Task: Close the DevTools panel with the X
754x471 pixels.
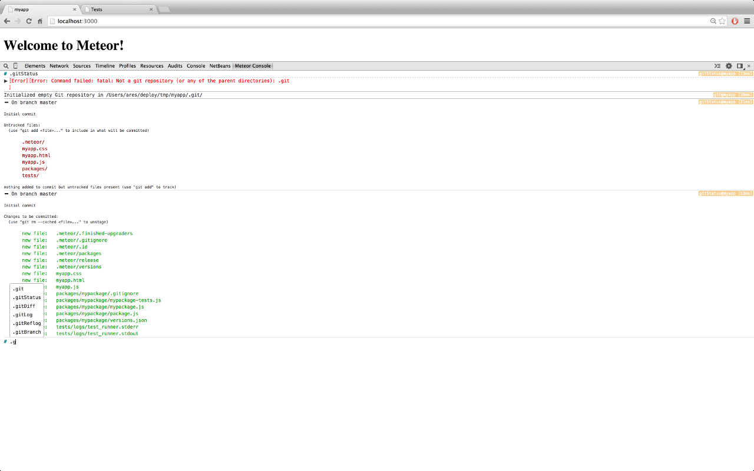Action: [749, 66]
